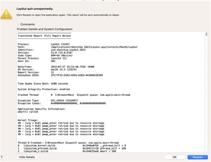
Task: Hide the crash report details
Action: coord(27,157)
